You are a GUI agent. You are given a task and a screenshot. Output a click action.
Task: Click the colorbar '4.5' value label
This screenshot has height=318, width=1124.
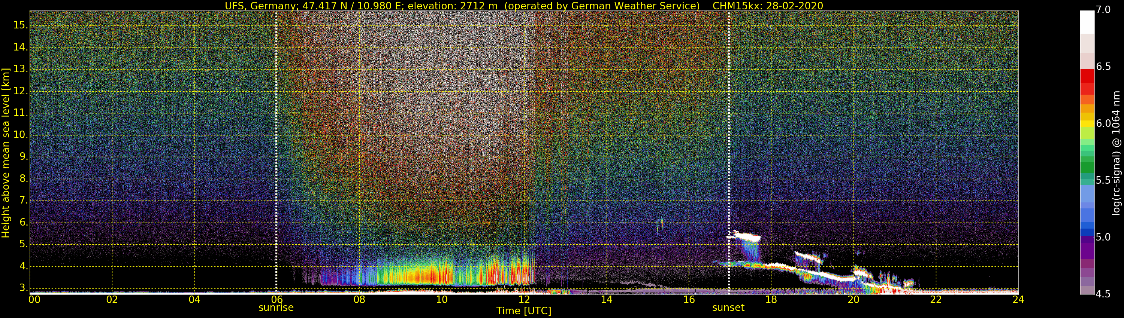click(1103, 294)
